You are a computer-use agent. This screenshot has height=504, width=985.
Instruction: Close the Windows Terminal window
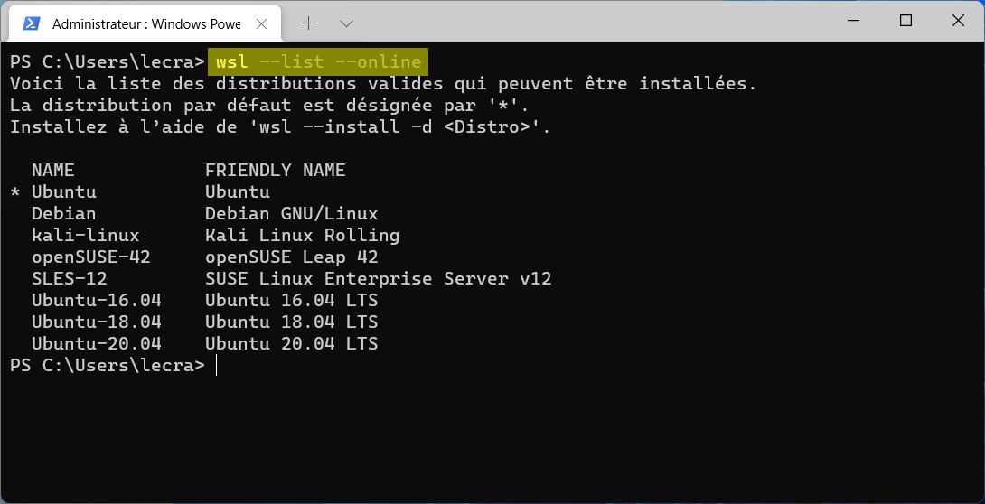pyautogui.click(x=958, y=21)
